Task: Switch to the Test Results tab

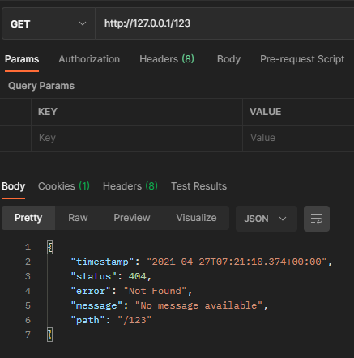Action: point(198,186)
